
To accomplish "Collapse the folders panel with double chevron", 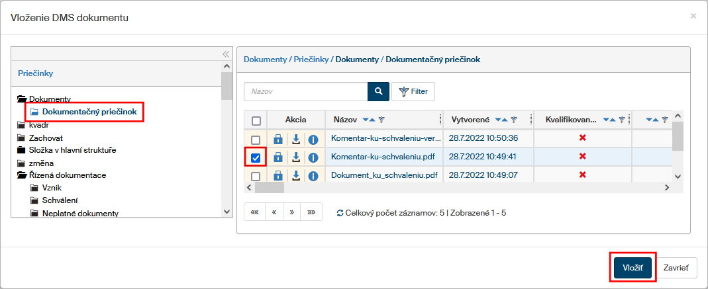I will point(225,54).
